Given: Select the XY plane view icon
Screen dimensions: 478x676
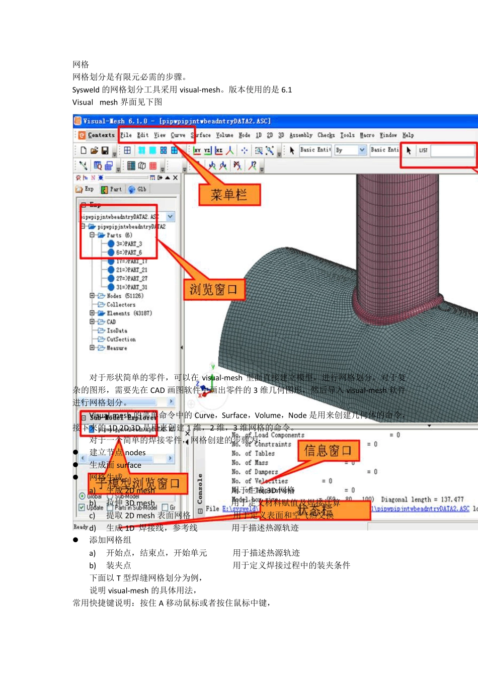Looking at the screenshot, I should pos(197,150).
